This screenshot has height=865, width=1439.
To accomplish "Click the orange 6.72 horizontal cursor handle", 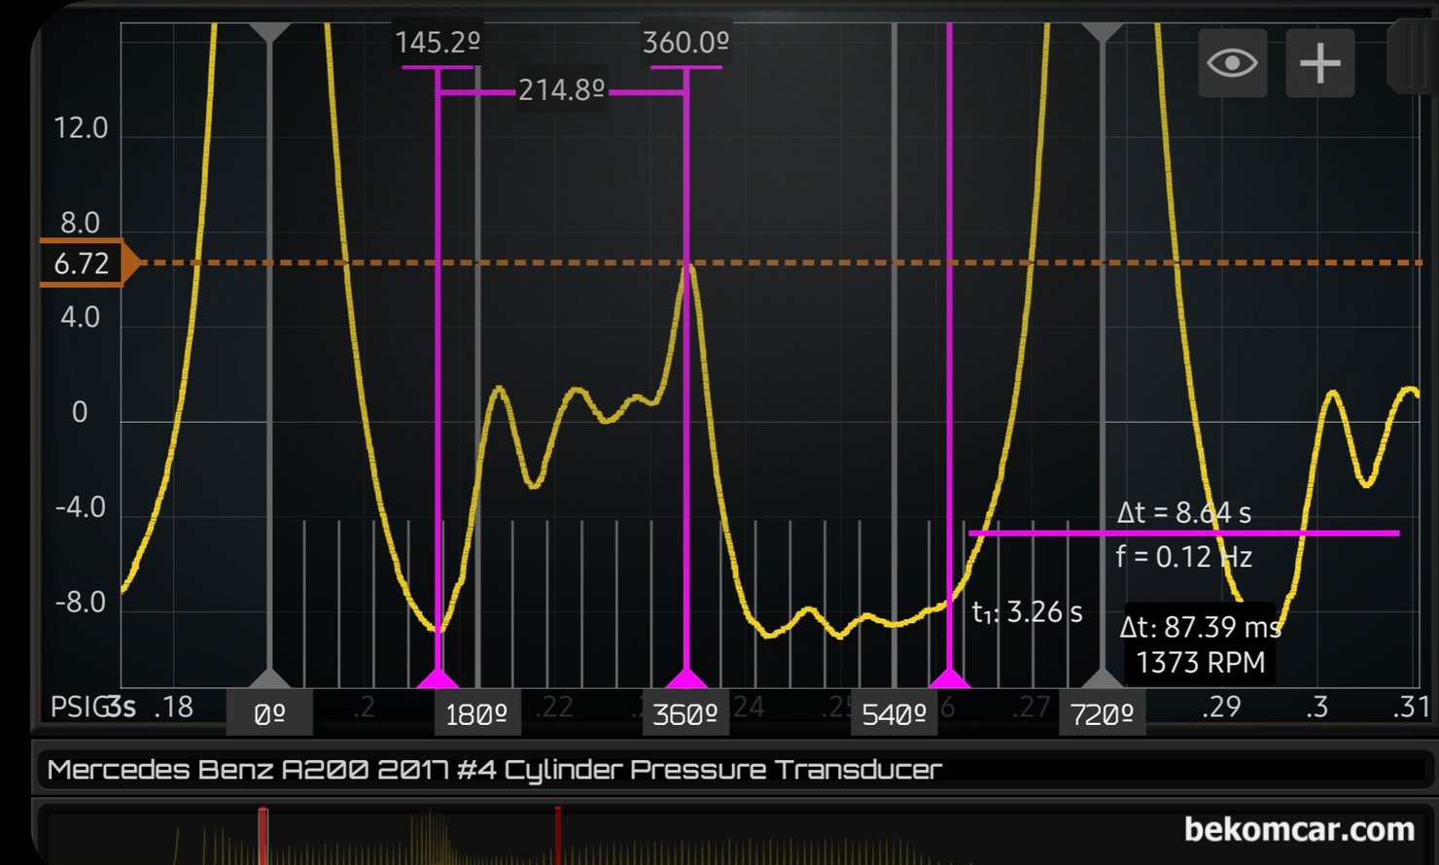I will click(x=84, y=263).
